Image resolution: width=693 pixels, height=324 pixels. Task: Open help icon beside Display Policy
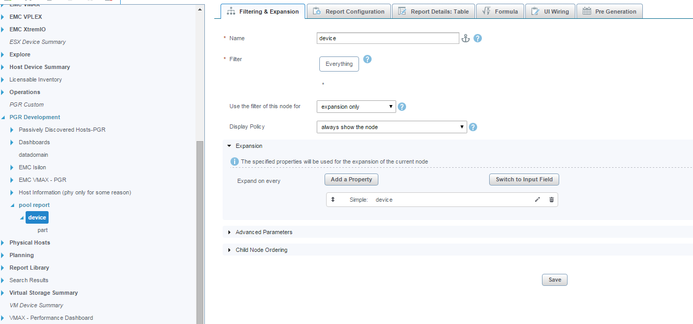pos(473,127)
